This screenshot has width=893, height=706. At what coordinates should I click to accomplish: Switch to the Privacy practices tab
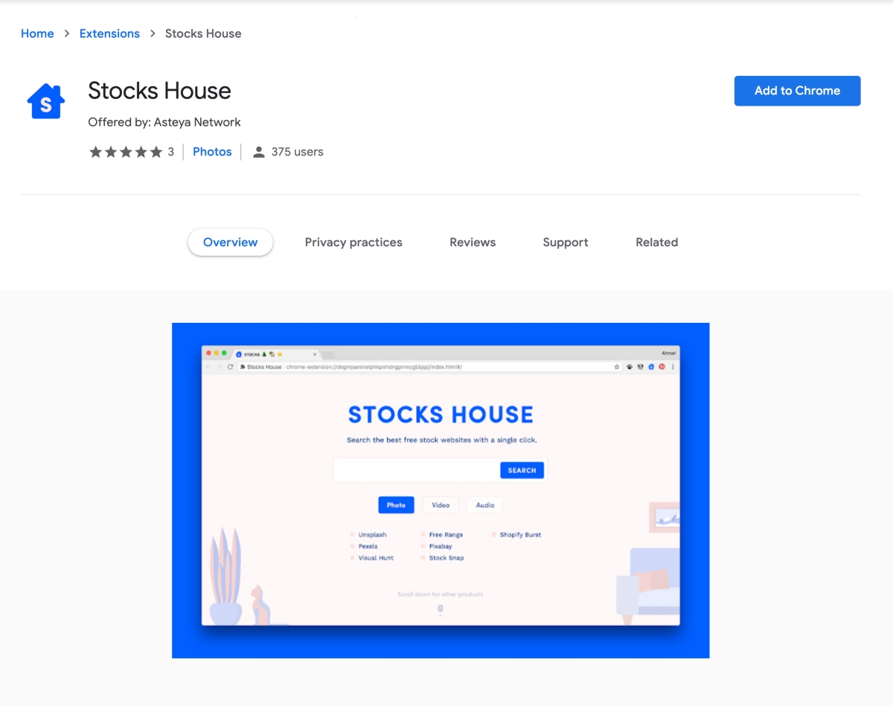coord(353,243)
